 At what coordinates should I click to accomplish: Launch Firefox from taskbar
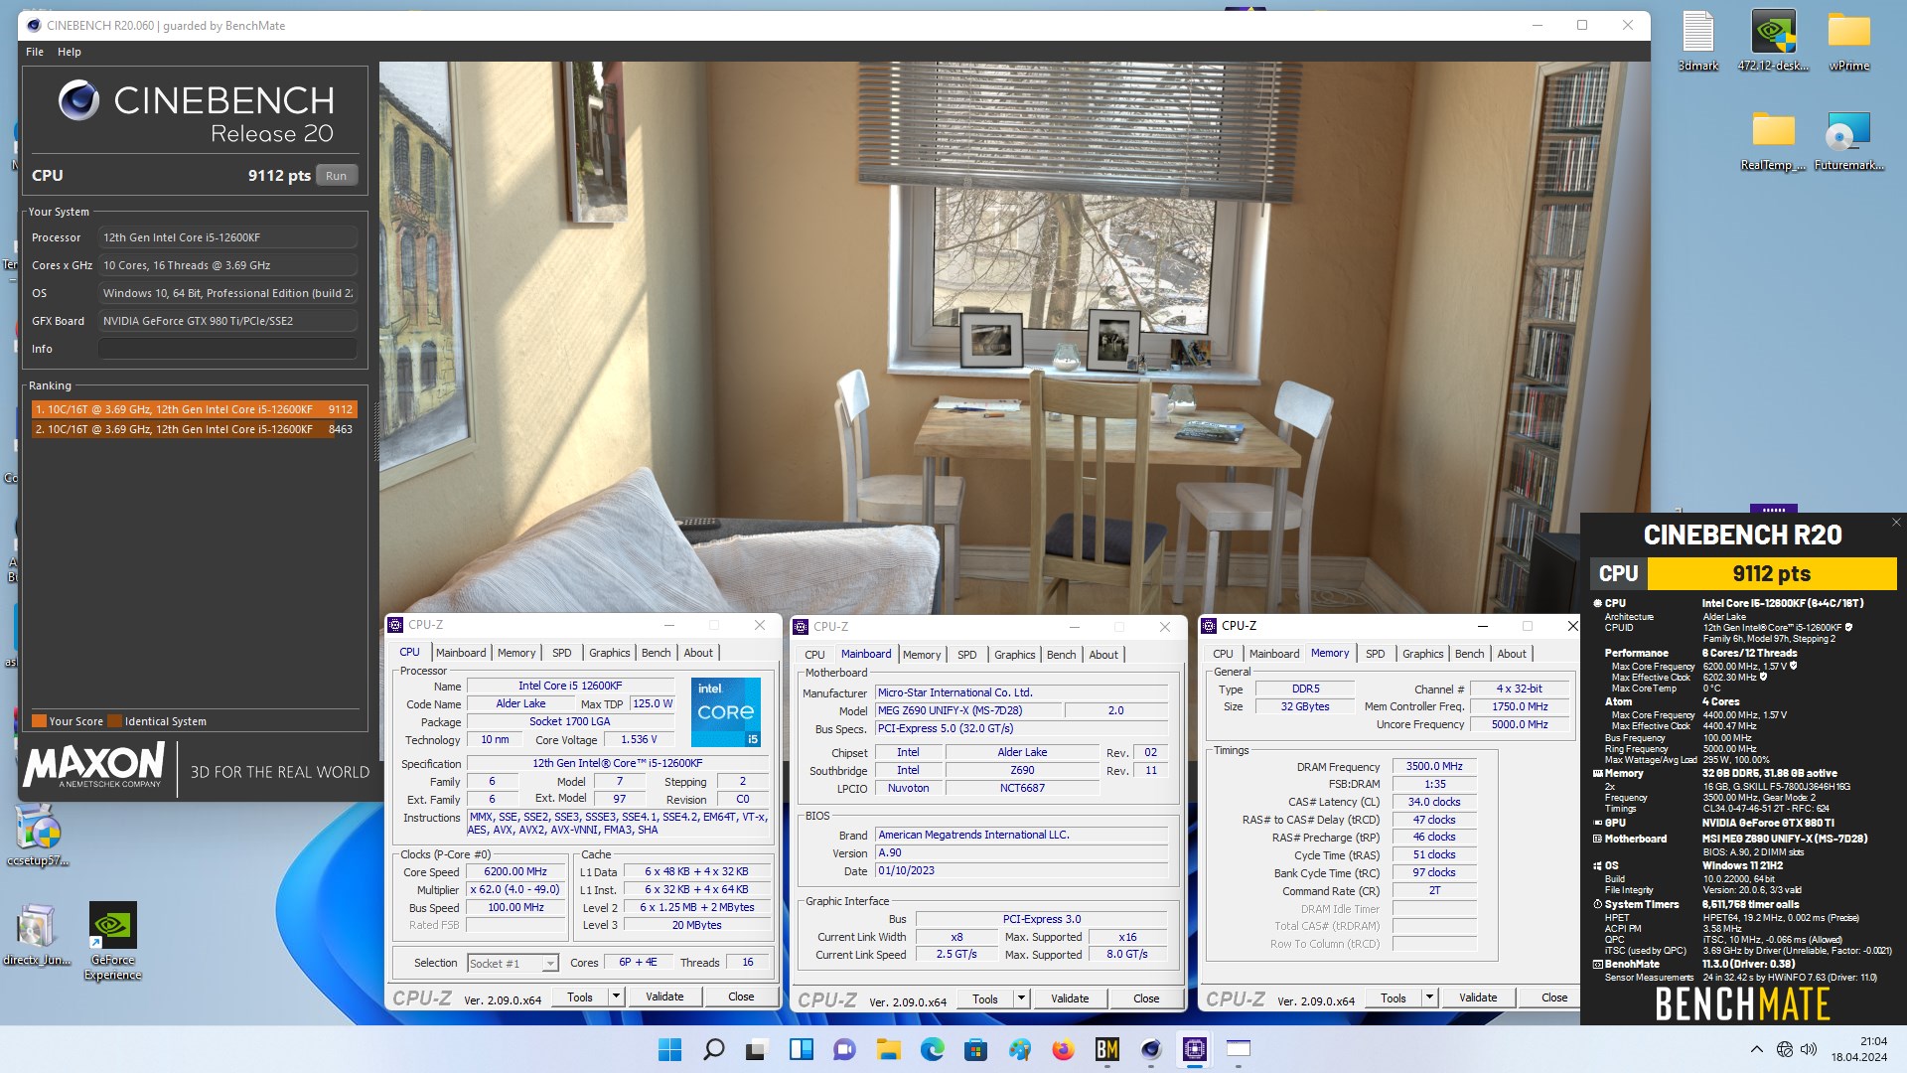[x=1063, y=1049]
